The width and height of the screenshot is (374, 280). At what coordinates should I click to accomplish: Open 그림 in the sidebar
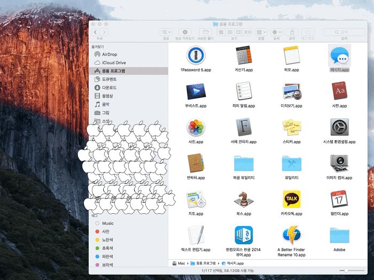(x=128, y=113)
